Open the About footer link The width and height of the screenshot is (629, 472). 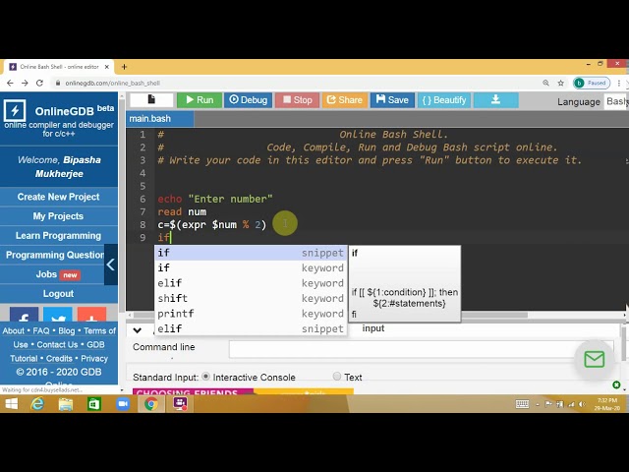pos(13,330)
